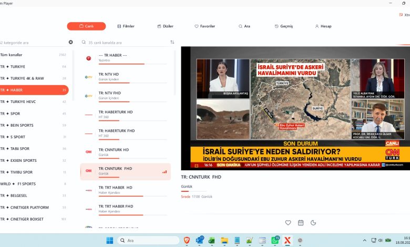Open Outlook from the taskbar
Image resolution: width=410 pixels, height=247 pixels.
pyautogui.click(x=200, y=240)
